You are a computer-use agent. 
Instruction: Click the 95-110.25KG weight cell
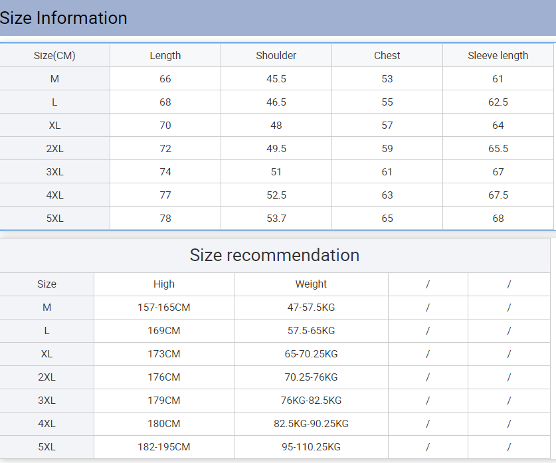(311, 447)
